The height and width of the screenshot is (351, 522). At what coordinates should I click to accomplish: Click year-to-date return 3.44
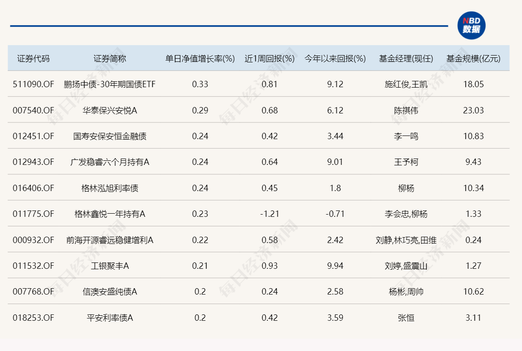tap(335, 136)
